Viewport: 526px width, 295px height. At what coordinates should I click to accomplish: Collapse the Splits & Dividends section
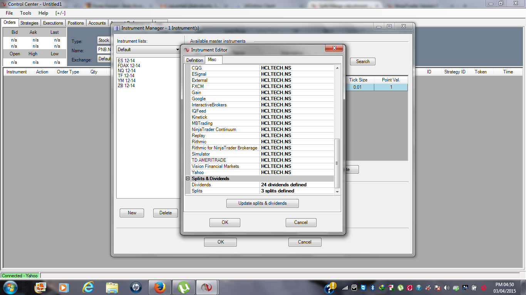pyautogui.click(x=188, y=179)
